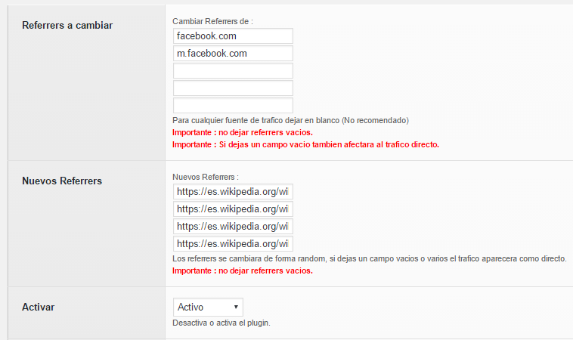Click the 'Cambiar Referrers de :' label

pos(212,21)
